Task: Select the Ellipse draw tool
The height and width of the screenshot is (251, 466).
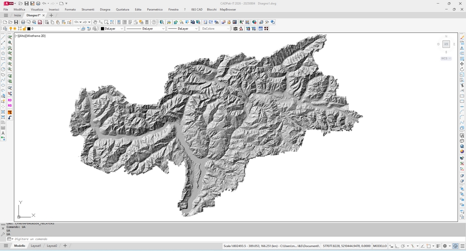Action: click(x=3, y=85)
